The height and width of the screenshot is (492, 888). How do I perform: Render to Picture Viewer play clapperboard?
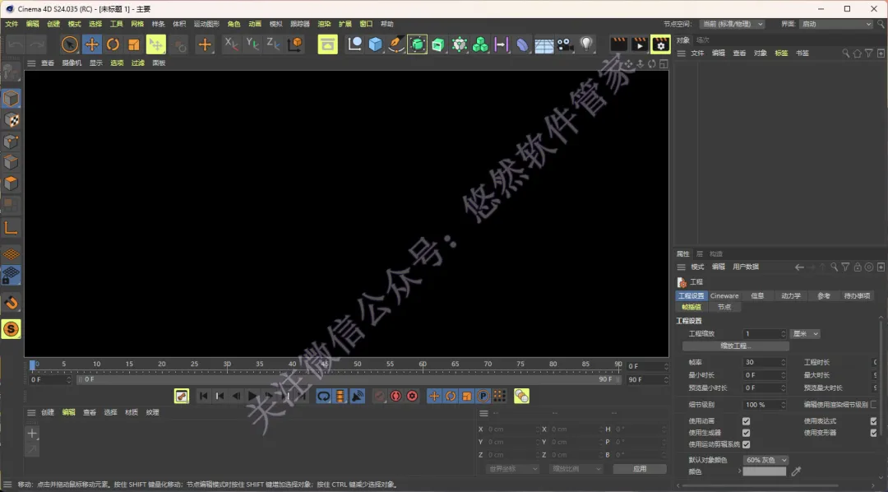(640, 44)
